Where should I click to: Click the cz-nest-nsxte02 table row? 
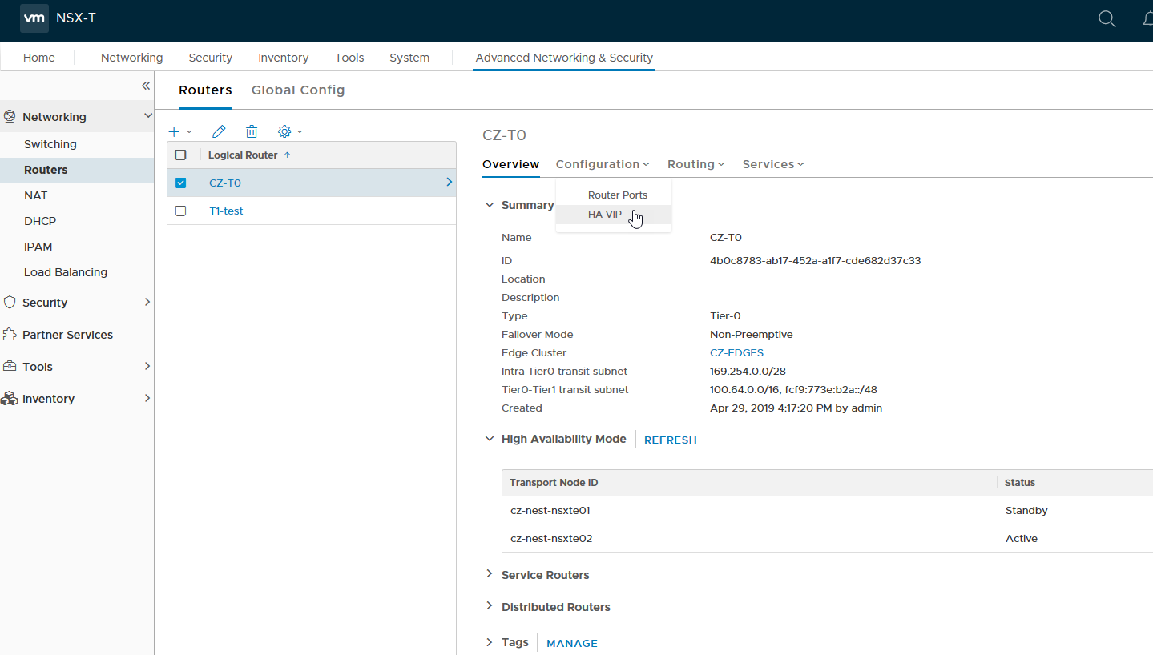tap(828, 538)
